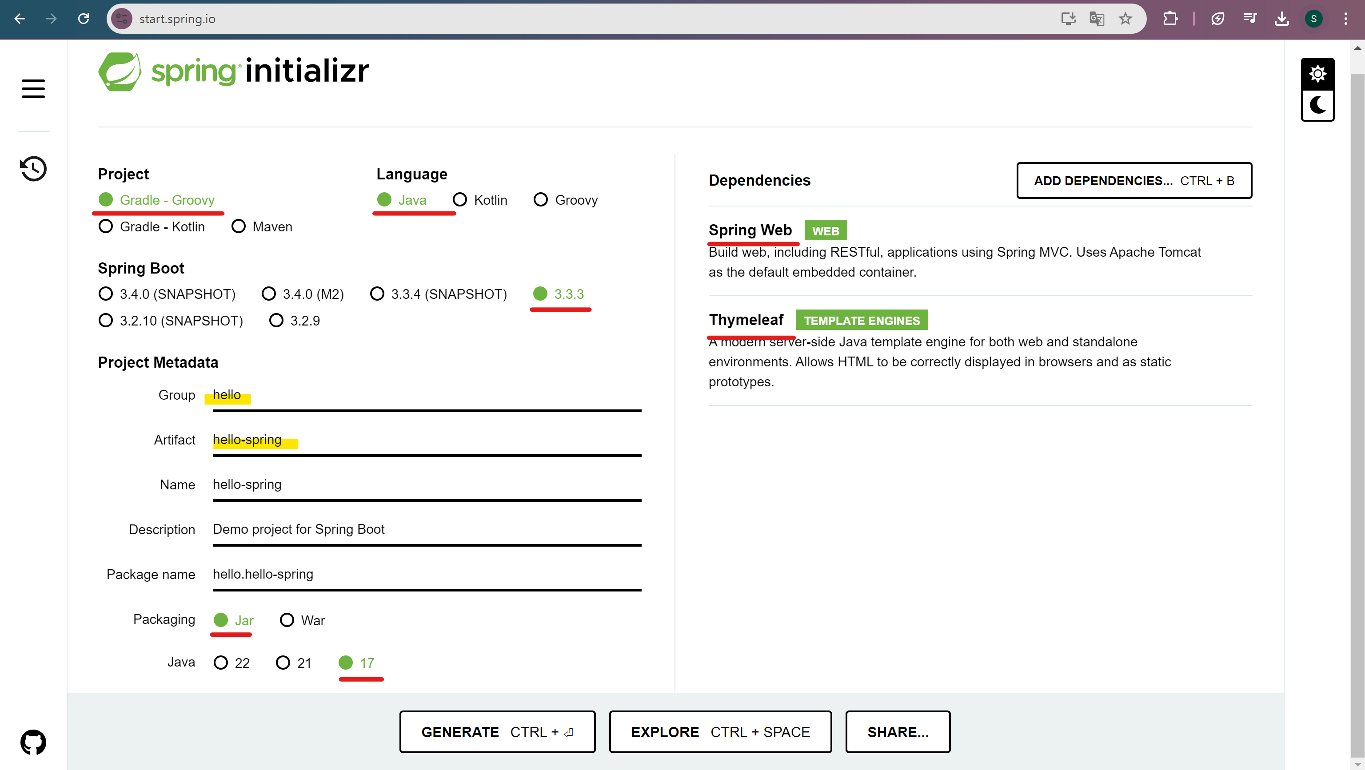Open the browser extensions puzzle icon

(1170, 19)
